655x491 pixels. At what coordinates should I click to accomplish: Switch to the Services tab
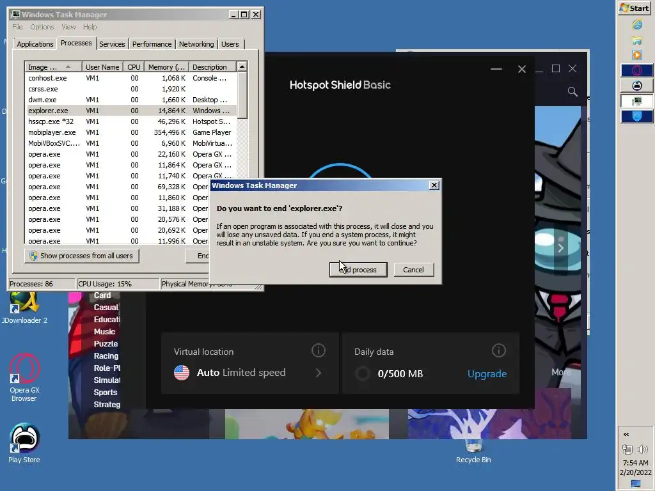pos(112,44)
